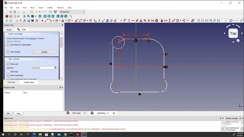The width and height of the screenshot is (244, 137).
Task: Apply tangent constraint
Action: pyautogui.click(x=145, y=21)
